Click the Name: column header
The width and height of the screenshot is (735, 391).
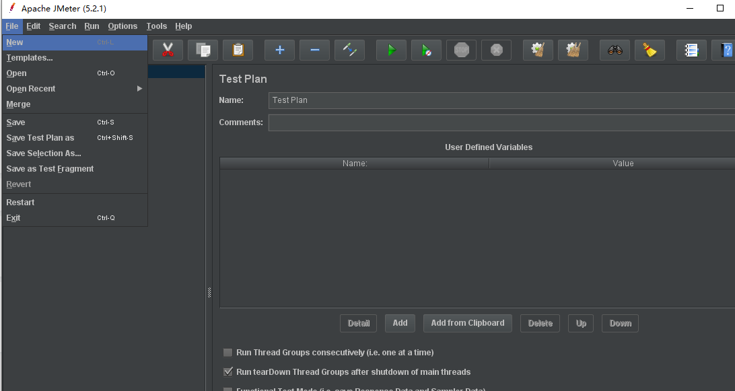[354, 163]
